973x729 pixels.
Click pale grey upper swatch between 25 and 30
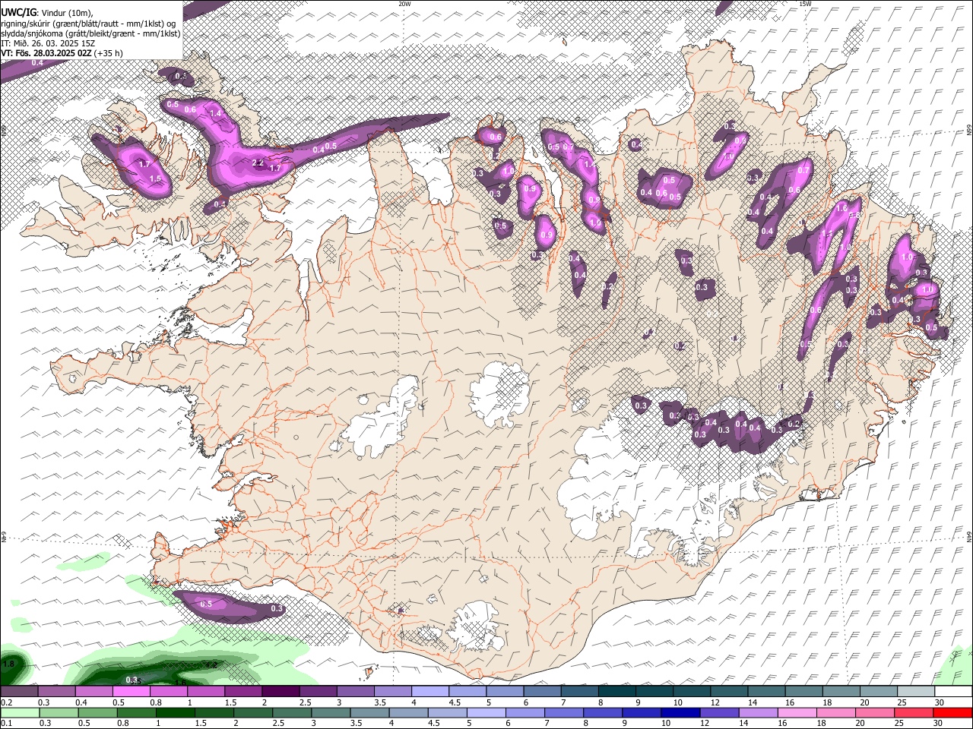916,692
